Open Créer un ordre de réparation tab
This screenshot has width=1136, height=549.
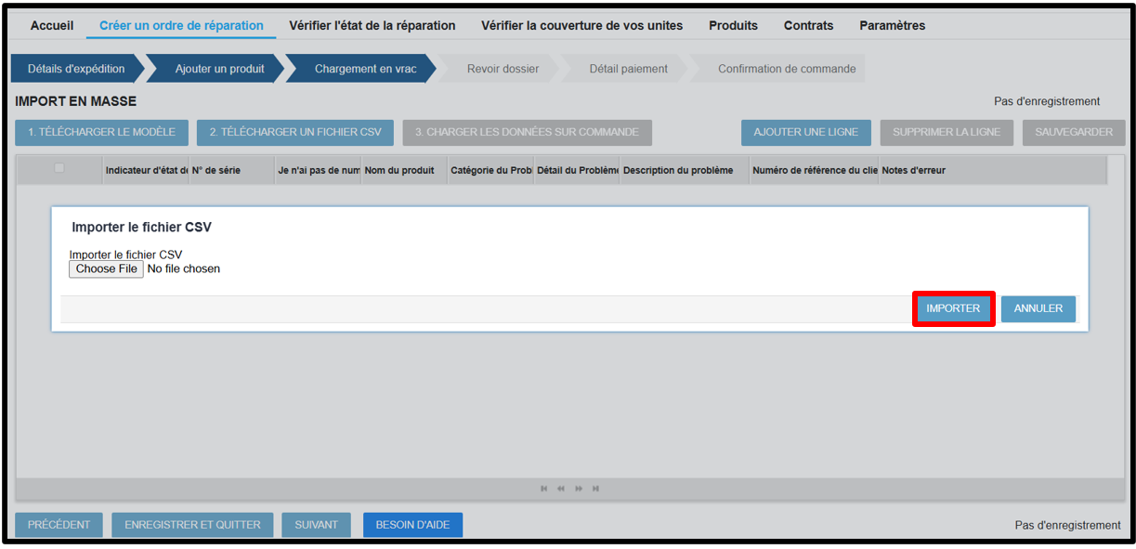(x=181, y=26)
